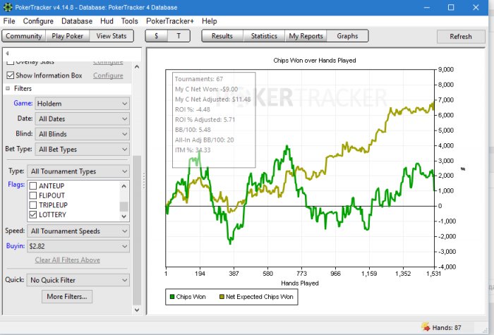Click the Refresh button
494x335 pixels.
coord(461,37)
